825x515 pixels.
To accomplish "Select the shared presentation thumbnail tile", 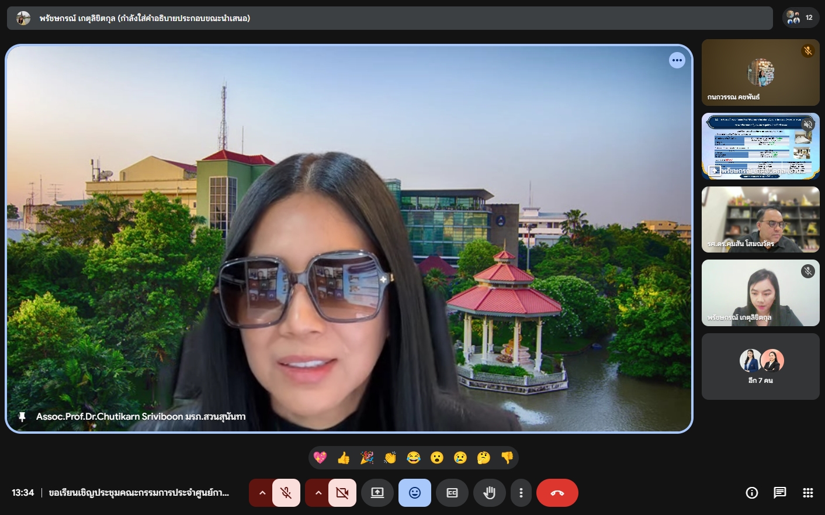I will pyautogui.click(x=760, y=146).
